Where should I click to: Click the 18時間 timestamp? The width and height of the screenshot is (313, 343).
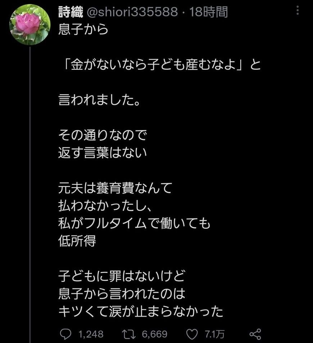tap(209, 13)
